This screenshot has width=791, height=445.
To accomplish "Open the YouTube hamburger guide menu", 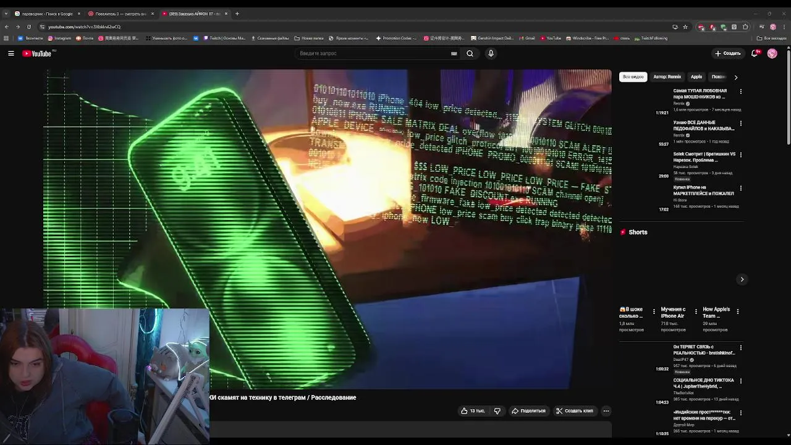I will pos(11,54).
